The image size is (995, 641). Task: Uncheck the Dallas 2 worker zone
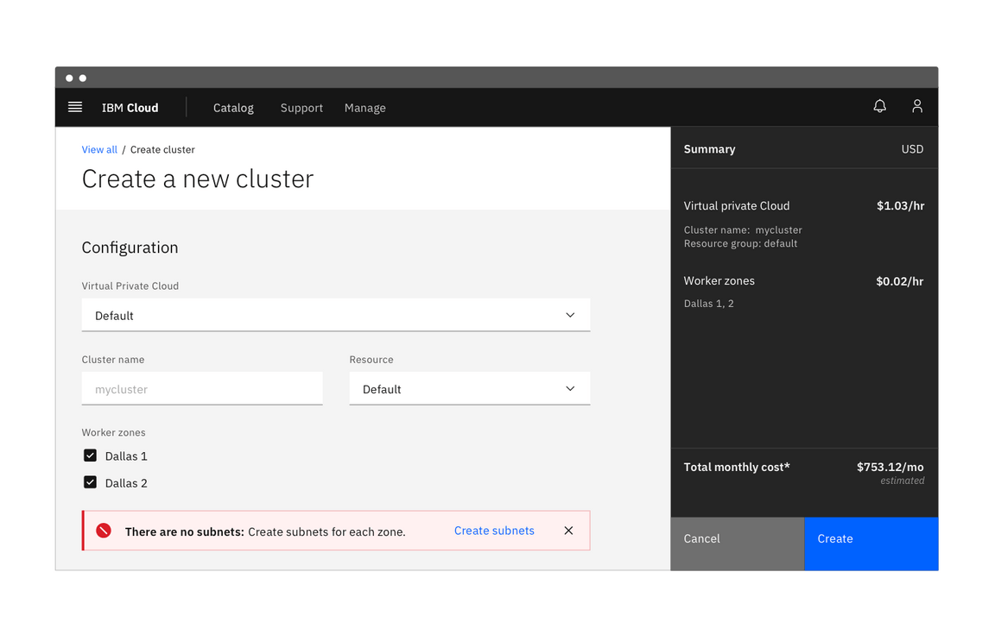pyautogui.click(x=90, y=481)
